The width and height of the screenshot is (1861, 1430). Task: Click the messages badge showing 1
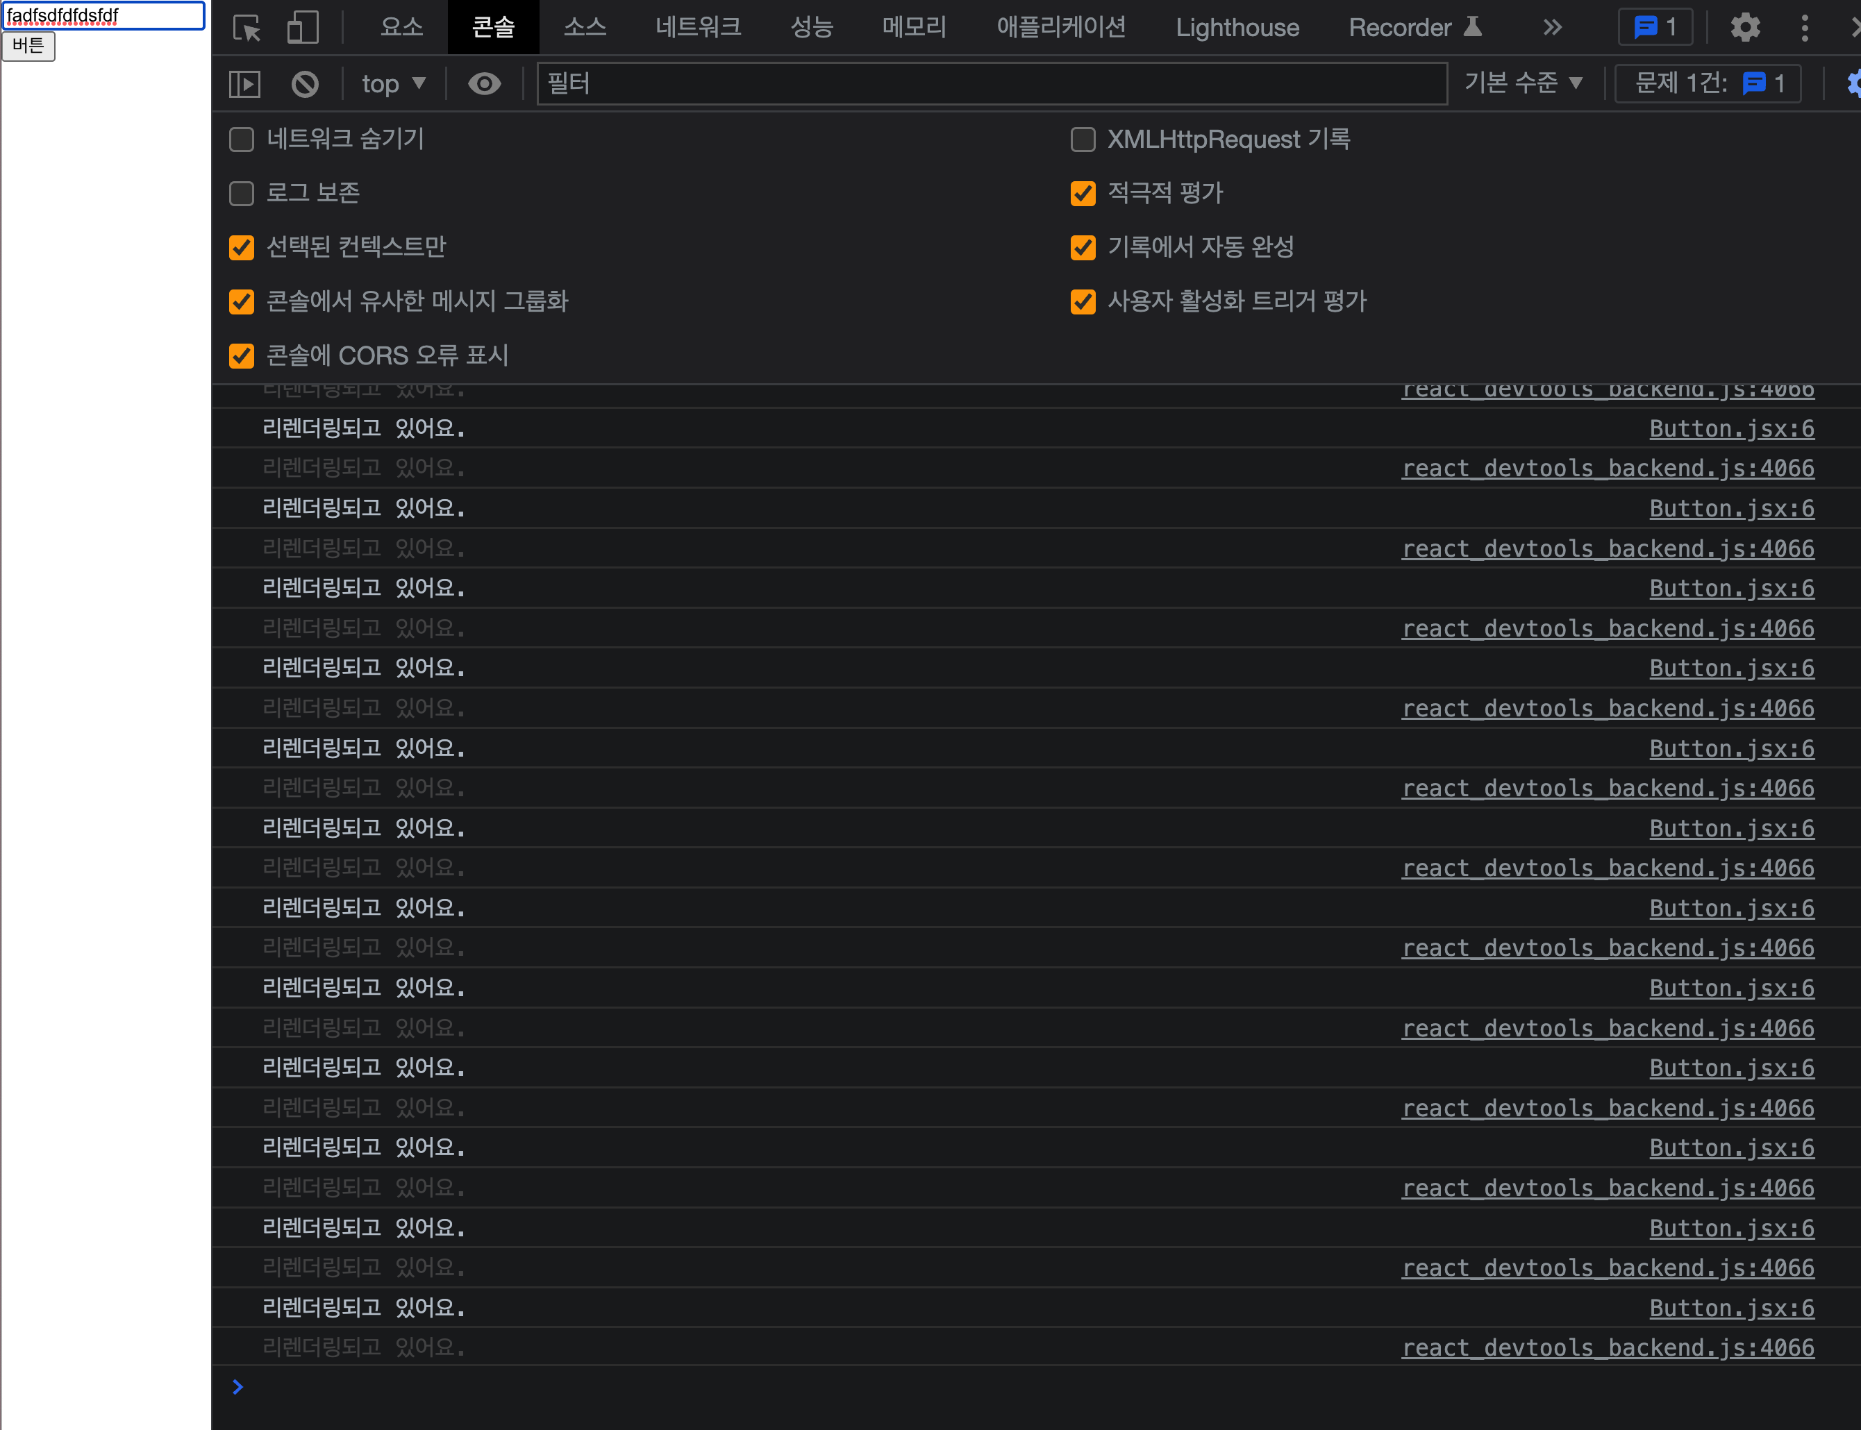1655,28
